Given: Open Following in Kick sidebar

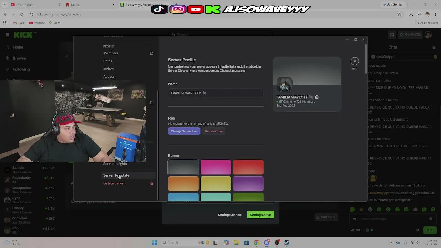Looking at the screenshot, I should pos(21,69).
